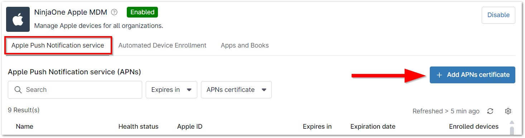Sort by Name column header
The height and width of the screenshot is (138, 525).
coord(24,127)
